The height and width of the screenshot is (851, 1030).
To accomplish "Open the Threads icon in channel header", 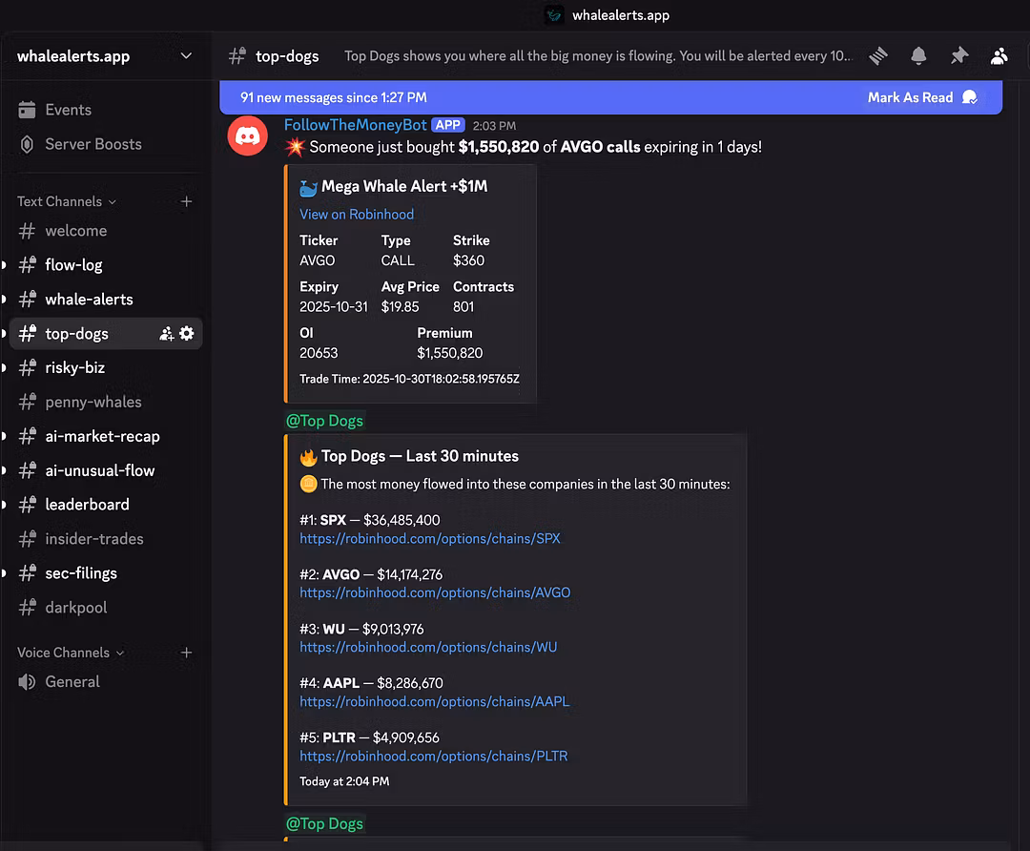I will pyautogui.click(x=878, y=56).
